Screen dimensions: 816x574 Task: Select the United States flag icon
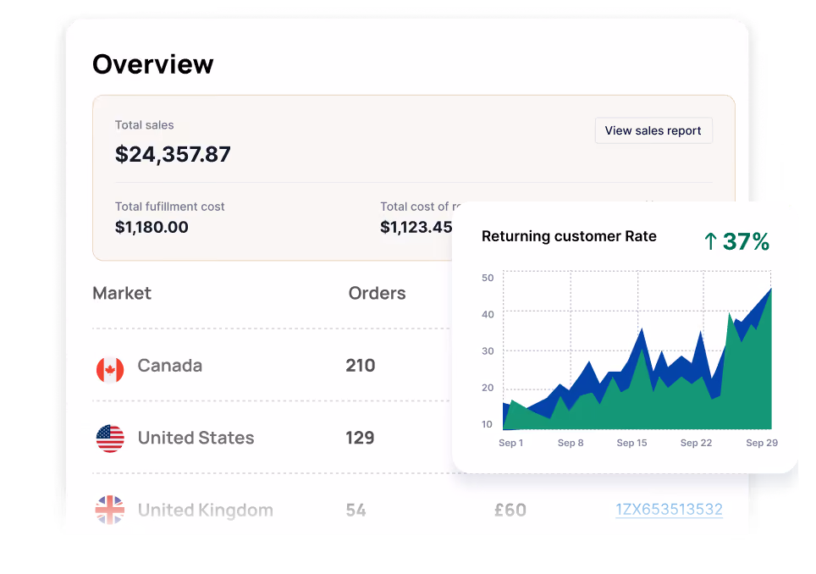point(110,439)
